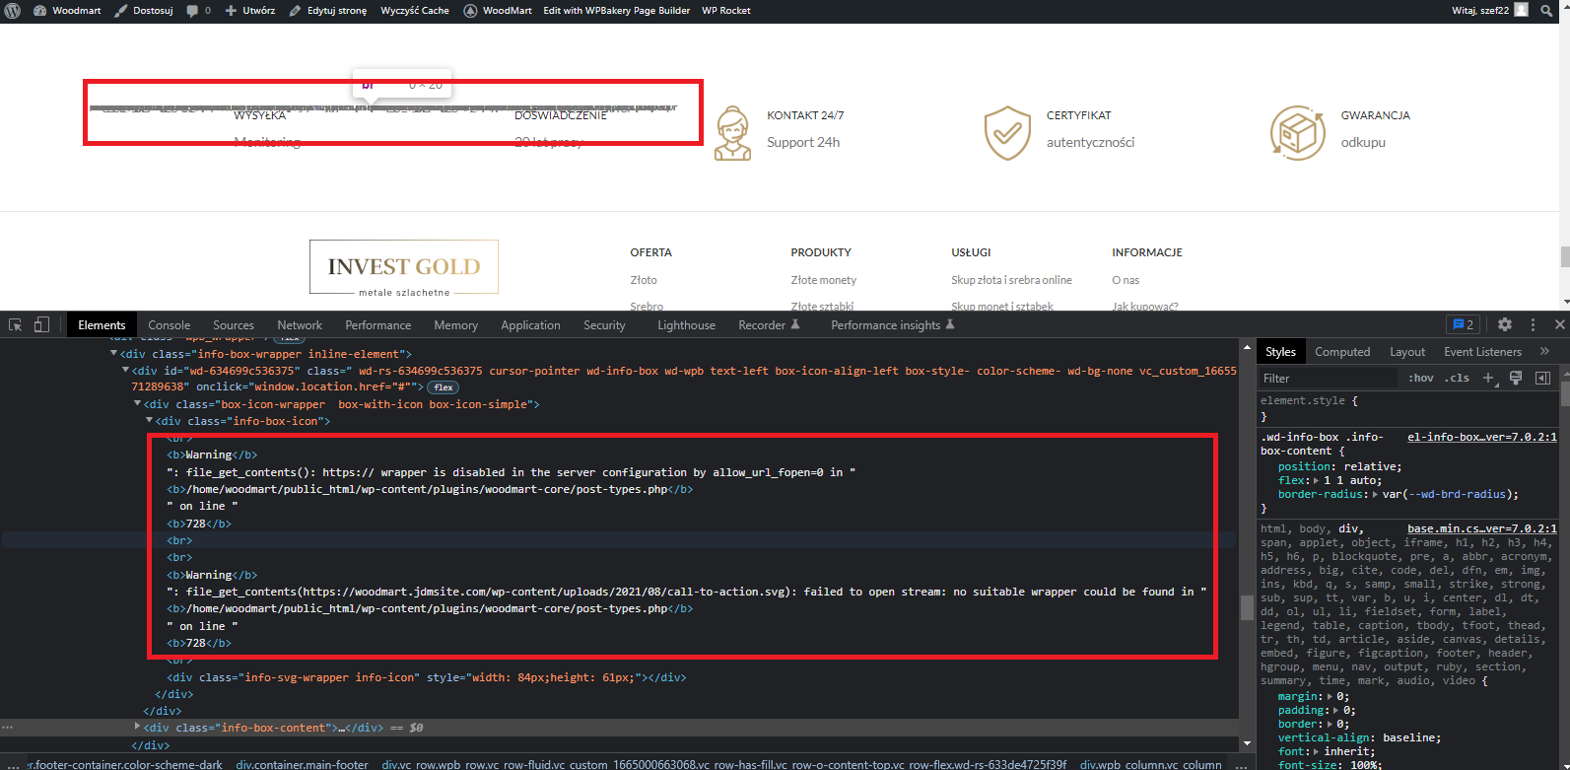Click the flex badge on wd-info-box div

[443, 387]
